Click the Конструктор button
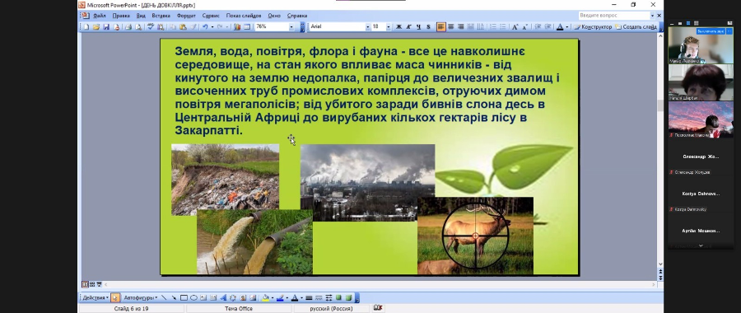Image resolution: width=741 pixels, height=313 pixels. (593, 27)
